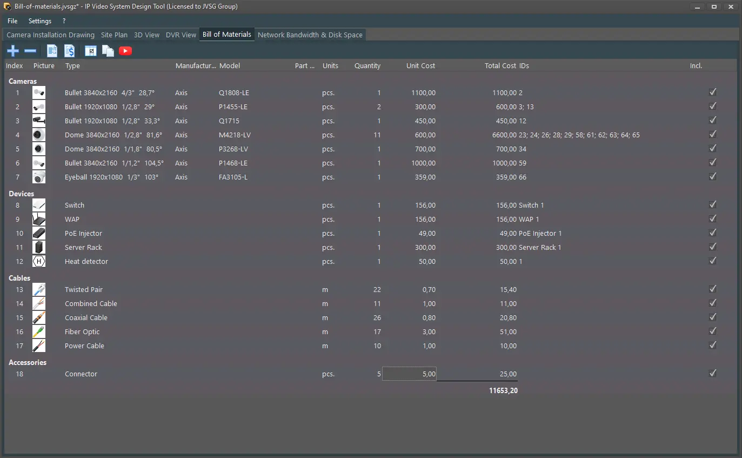Click the copy pages toolbar icon
Image resolution: width=742 pixels, height=458 pixels.
(x=108, y=51)
